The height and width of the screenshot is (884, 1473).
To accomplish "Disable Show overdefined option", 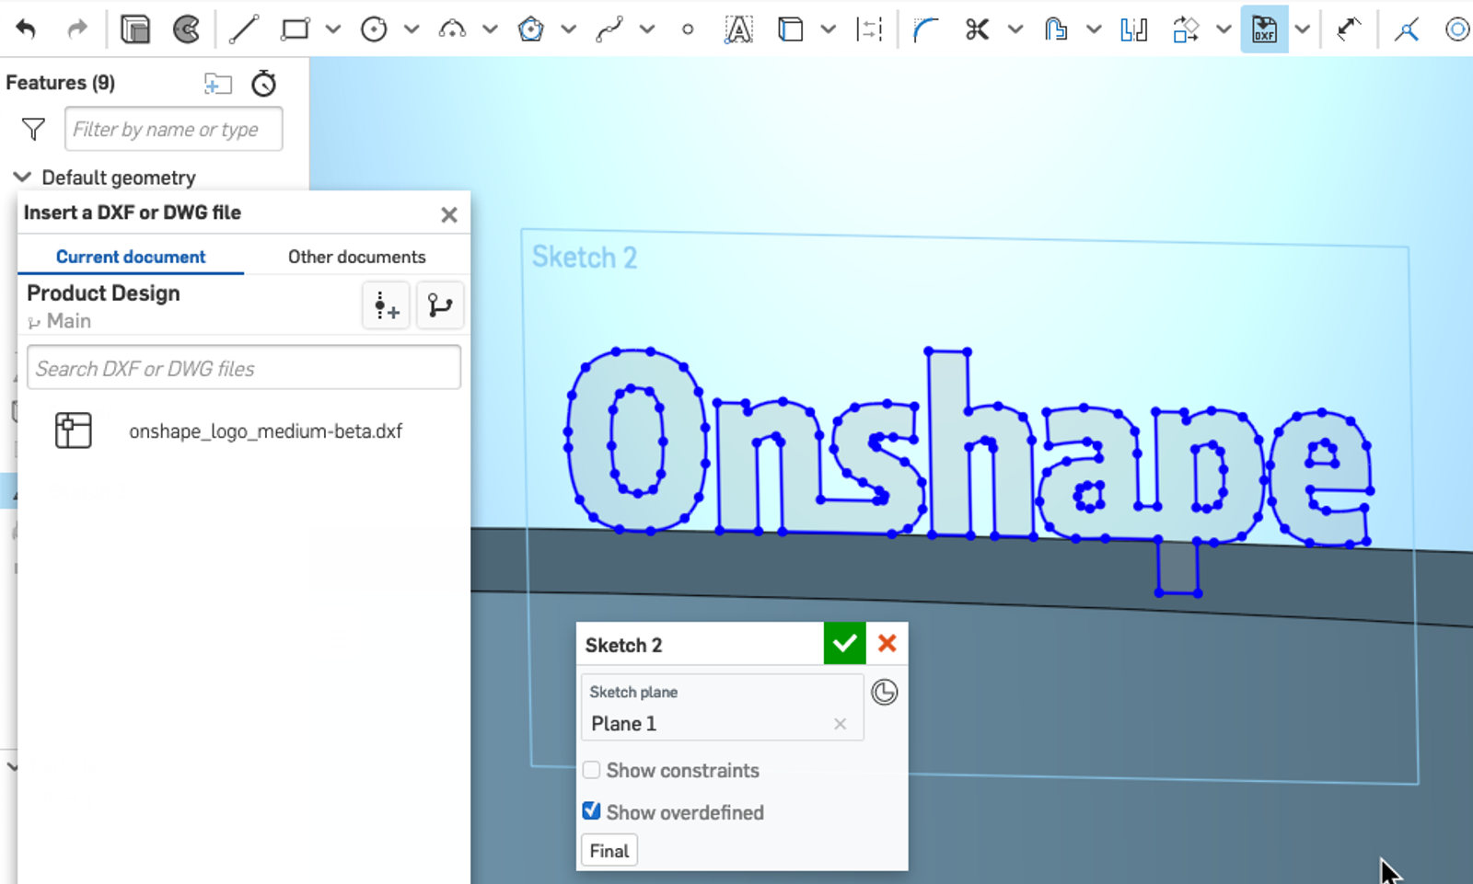I will pos(591,810).
